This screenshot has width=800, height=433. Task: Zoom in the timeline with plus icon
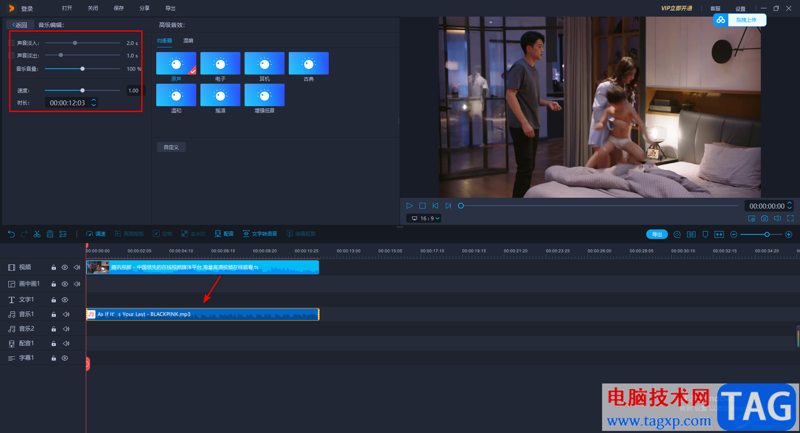coord(789,234)
